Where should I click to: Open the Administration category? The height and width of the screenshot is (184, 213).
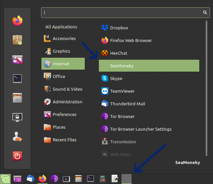coord(63,102)
